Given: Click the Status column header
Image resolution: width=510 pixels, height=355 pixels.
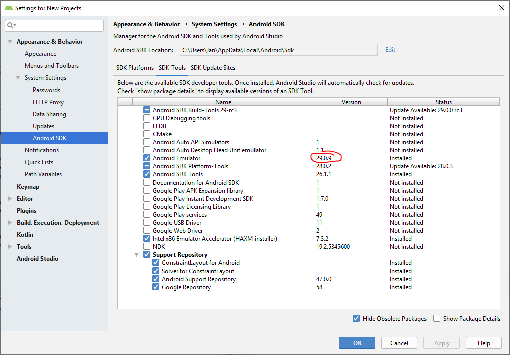Looking at the screenshot, I should click(x=443, y=102).
